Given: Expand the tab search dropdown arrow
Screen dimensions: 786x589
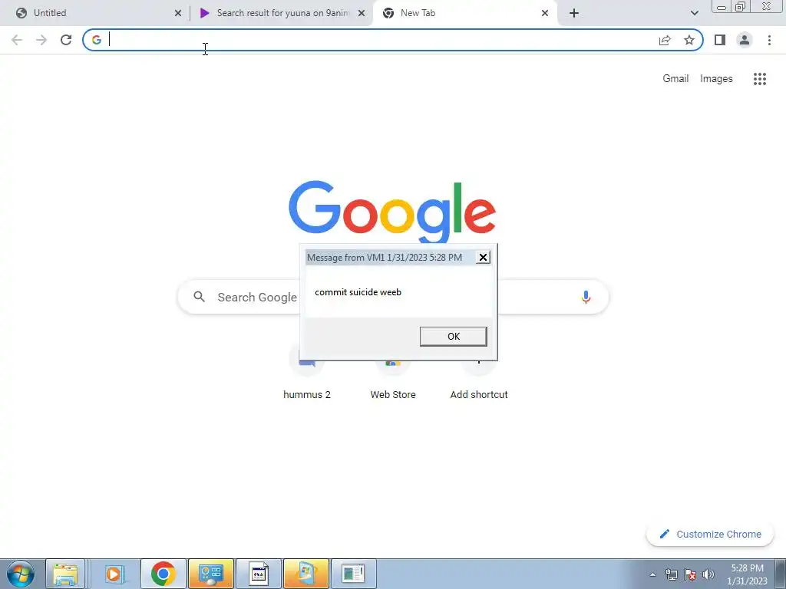Looking at the screenshot, I should (x=694, y=13).
